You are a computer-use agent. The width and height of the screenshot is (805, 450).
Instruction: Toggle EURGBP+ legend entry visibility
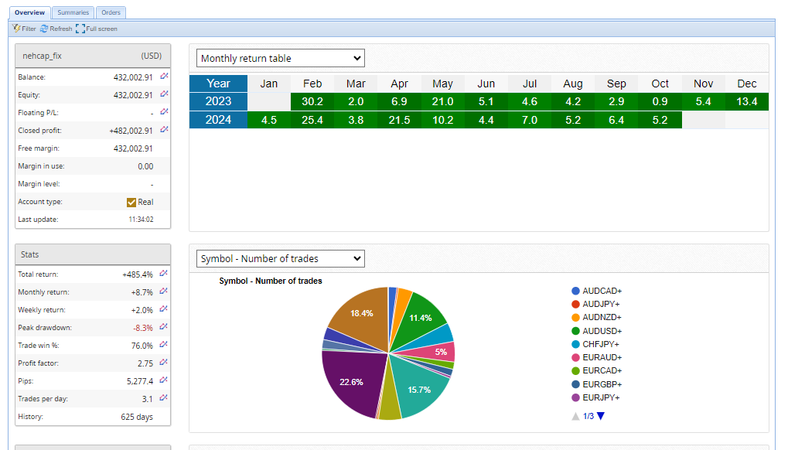[x=575, y=384]
